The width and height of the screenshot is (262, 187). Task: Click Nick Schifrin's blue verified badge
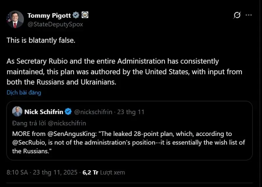[68, 112]
